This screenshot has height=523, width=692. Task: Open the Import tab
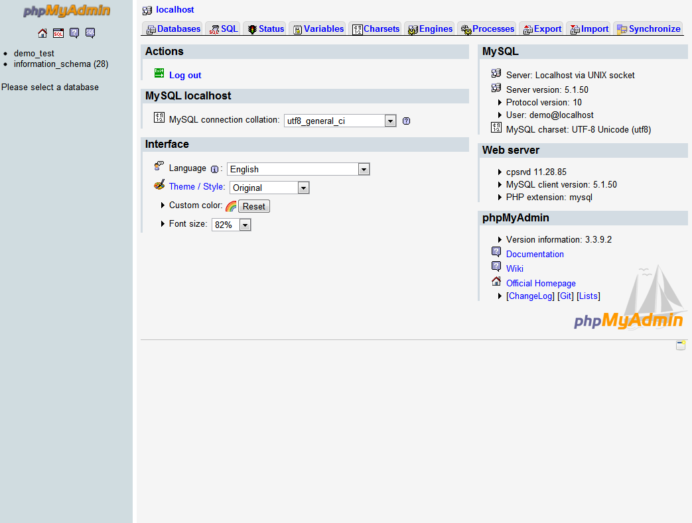(589, 29)
